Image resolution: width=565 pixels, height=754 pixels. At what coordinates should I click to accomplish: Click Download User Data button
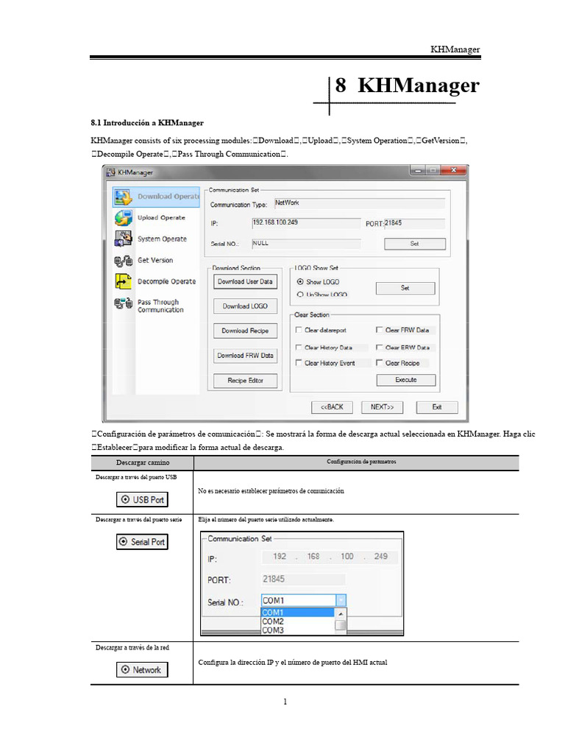click(x=245, y=282)
